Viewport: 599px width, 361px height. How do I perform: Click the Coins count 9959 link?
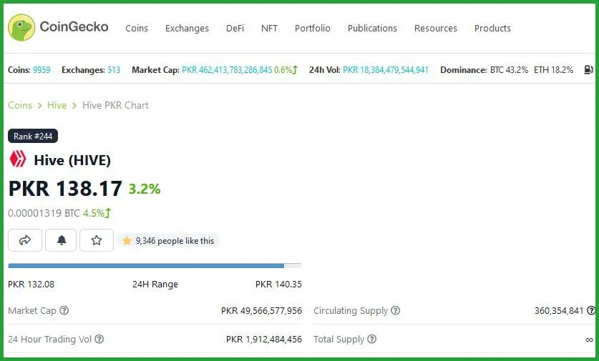point(42,70)
